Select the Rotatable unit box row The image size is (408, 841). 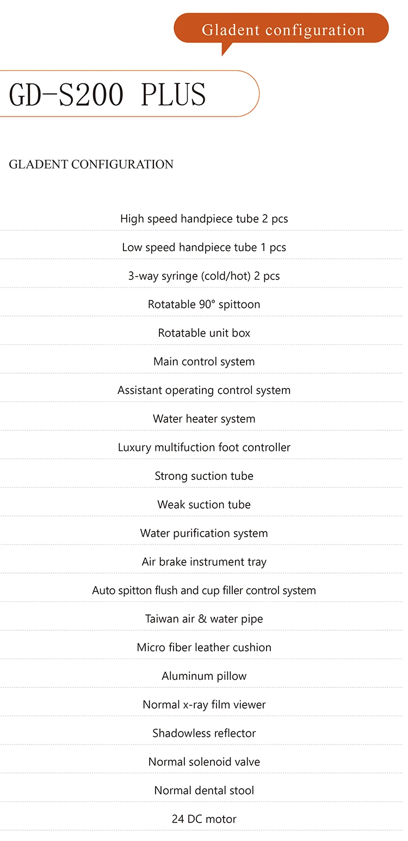pos(204,333)
